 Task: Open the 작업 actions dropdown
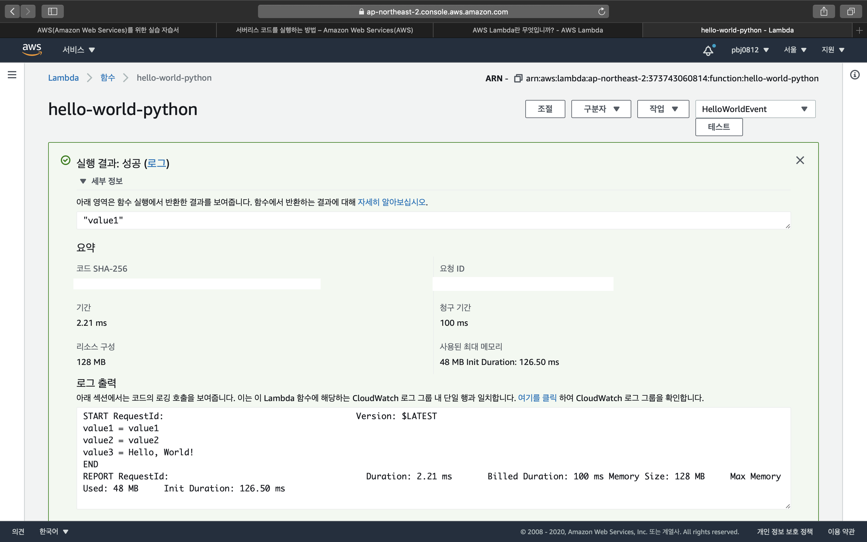click(663, 109)
